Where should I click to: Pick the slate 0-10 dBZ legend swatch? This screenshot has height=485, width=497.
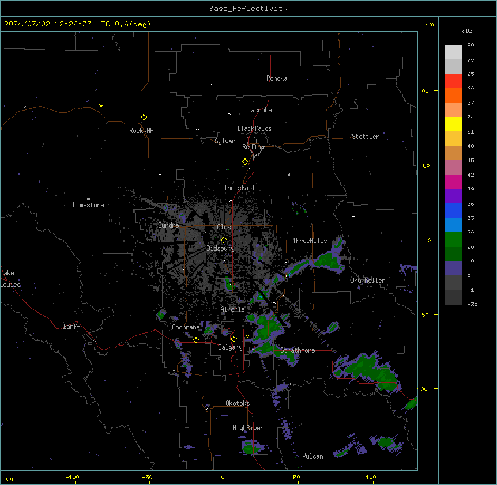(453, 268)
